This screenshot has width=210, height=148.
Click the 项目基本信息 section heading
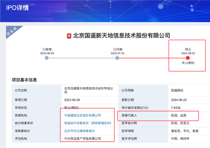click(x=24, y=80)
